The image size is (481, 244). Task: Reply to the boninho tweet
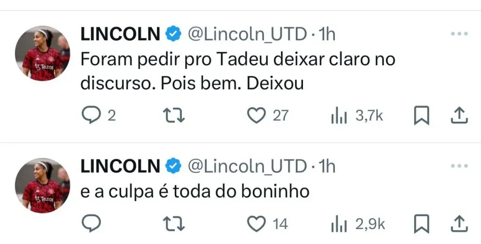click(x=89, y=224)
